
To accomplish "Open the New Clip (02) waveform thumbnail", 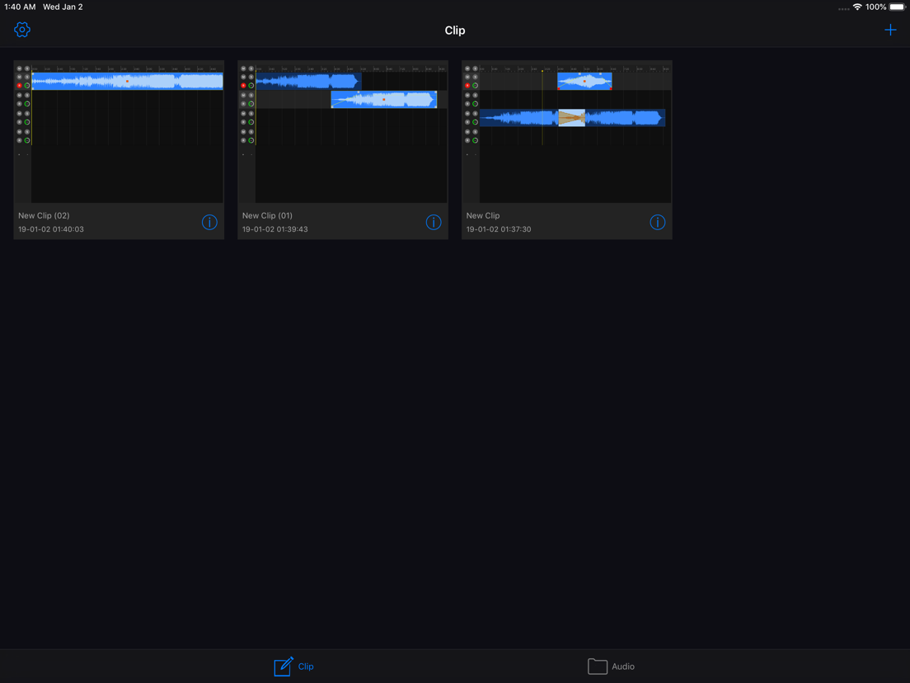I will click(119, 134).
